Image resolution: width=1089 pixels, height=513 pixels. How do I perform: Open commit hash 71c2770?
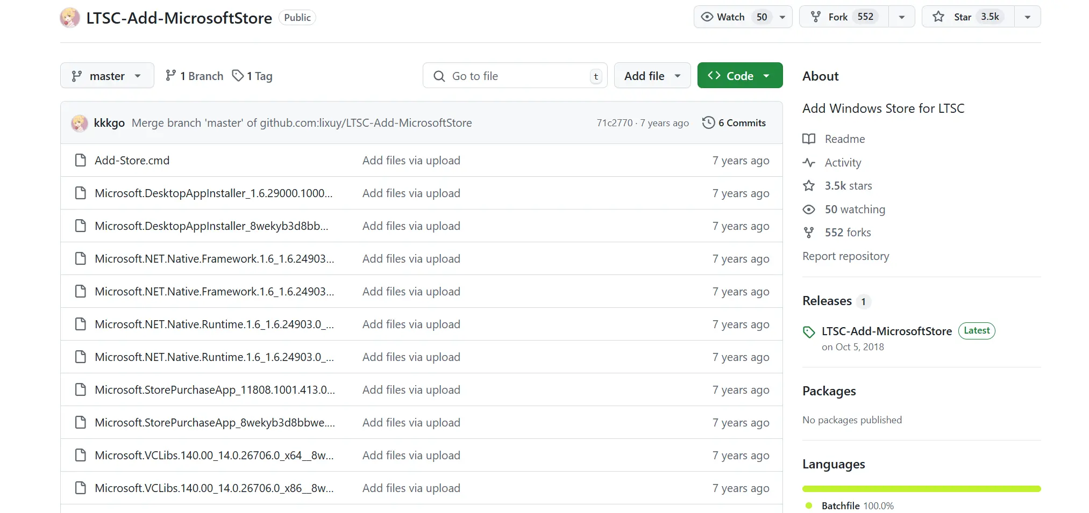615,123
